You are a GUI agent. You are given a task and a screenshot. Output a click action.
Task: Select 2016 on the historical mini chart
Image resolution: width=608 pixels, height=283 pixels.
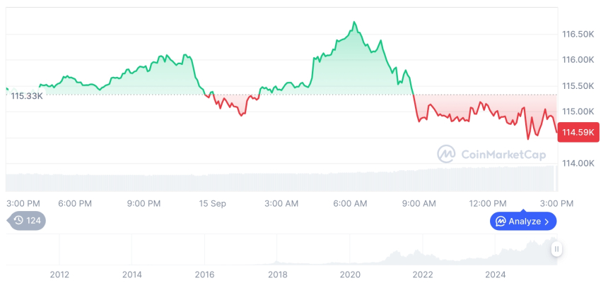point(204,274)
